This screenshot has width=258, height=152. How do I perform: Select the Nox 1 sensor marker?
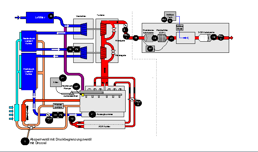126,36
